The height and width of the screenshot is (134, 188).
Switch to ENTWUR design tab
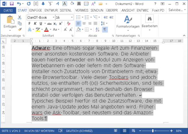(51, 11)
